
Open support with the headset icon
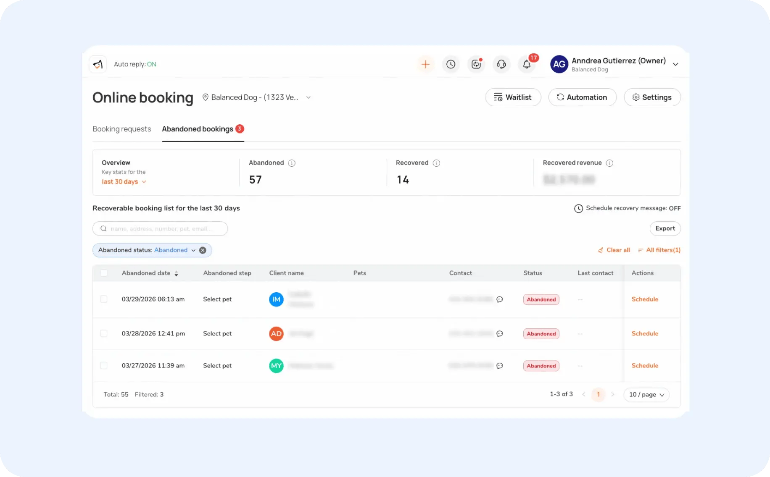[501, 64]
